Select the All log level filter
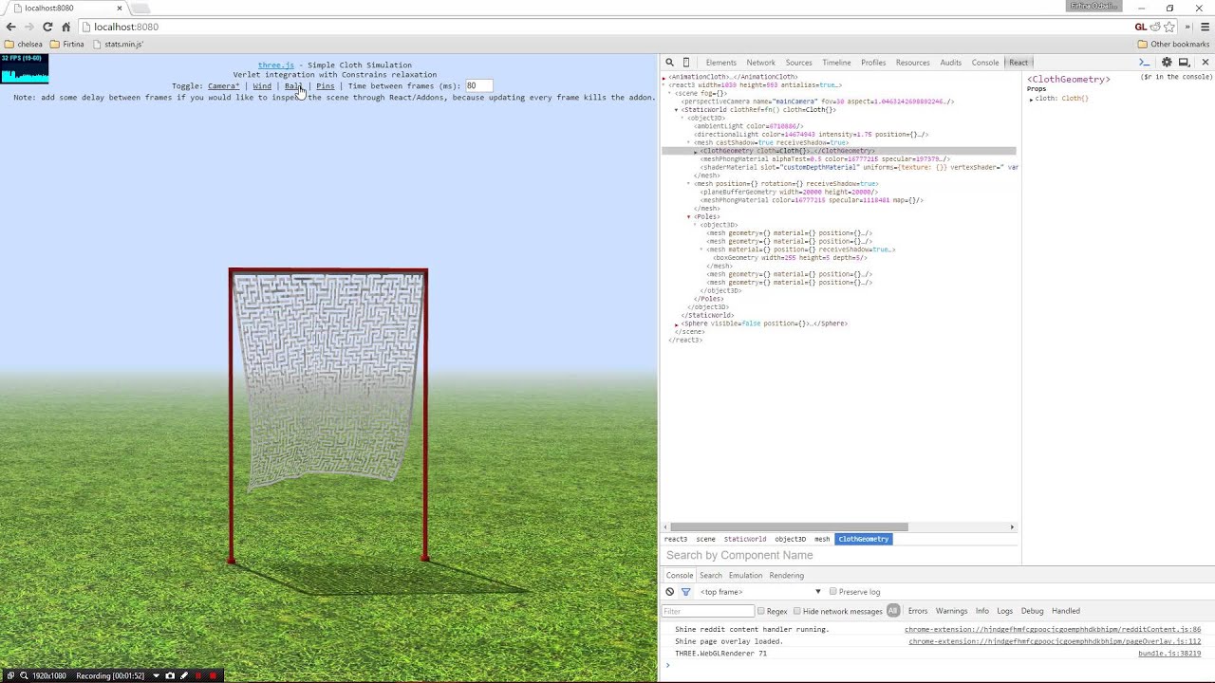The width and height of the screenshot is (1215, 683). click(893, 611)
